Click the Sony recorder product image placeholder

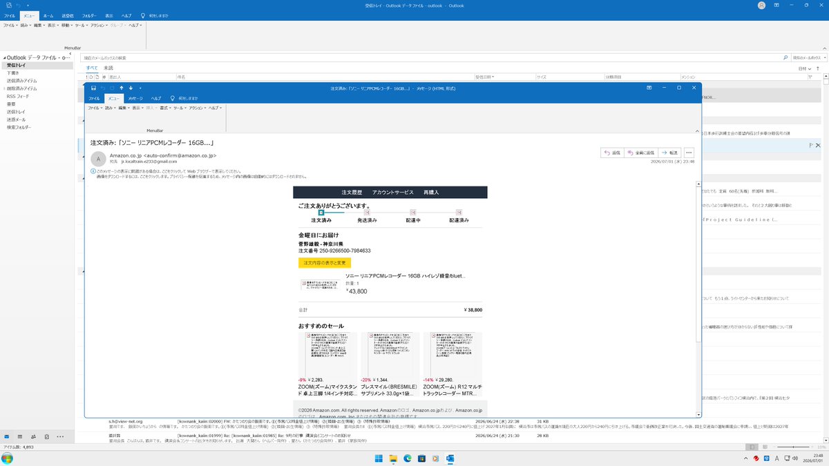[320, 284]
